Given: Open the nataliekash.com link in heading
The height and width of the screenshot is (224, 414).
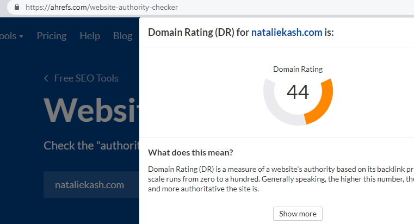Looking at the screenshot, I should click(287, 32).
